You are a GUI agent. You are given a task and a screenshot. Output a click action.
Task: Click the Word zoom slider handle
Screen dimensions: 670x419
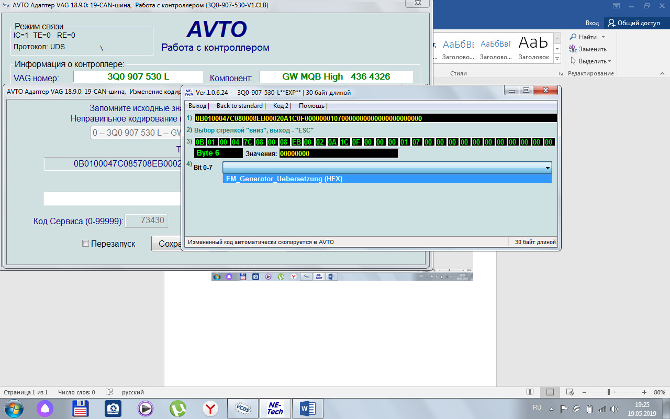tap(609, 392)
